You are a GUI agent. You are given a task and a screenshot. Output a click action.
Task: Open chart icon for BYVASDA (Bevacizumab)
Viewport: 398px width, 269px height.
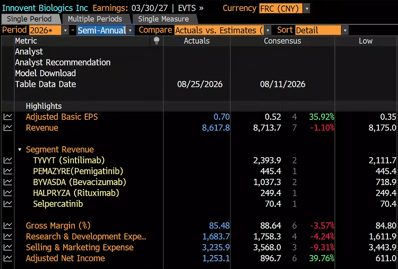pos(8,182)
